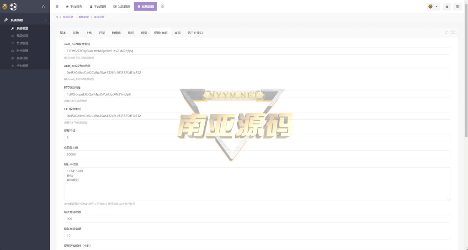Click inside the 银行卡信息 text area

click(x=257, y=184)
